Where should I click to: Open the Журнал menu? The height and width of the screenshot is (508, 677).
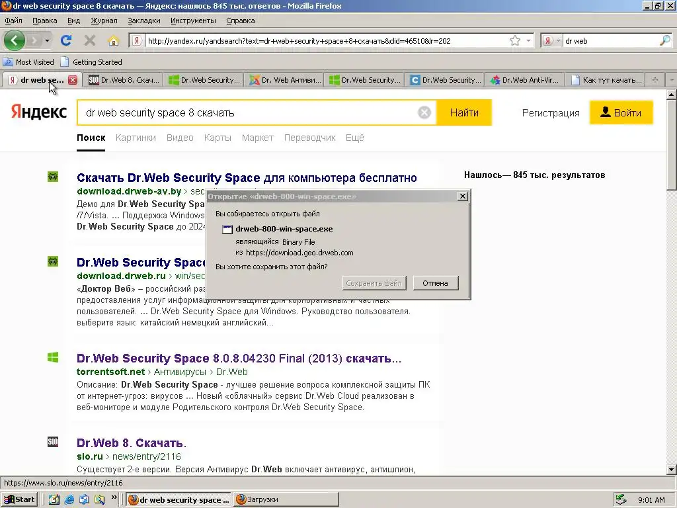tap(104, 21)
